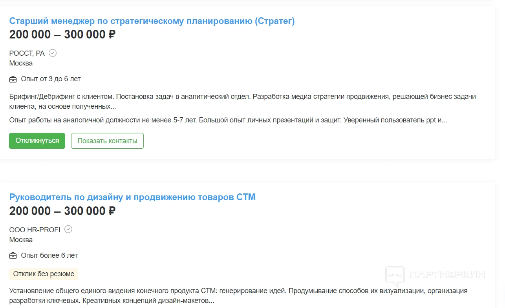Open 'Старший менеджер по стратегическому планированию' vacancy

tap(152, 21)
